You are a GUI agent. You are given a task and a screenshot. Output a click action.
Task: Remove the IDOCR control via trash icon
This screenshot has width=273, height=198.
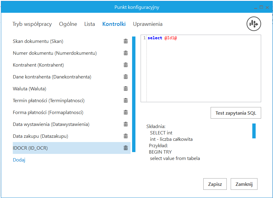pos(125,148)
